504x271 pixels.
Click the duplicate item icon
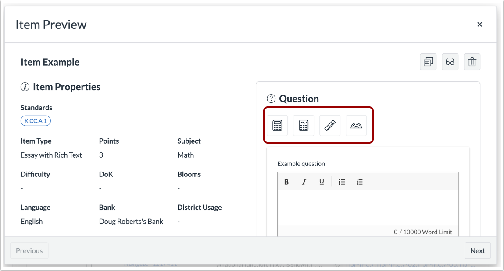point(428,62)
